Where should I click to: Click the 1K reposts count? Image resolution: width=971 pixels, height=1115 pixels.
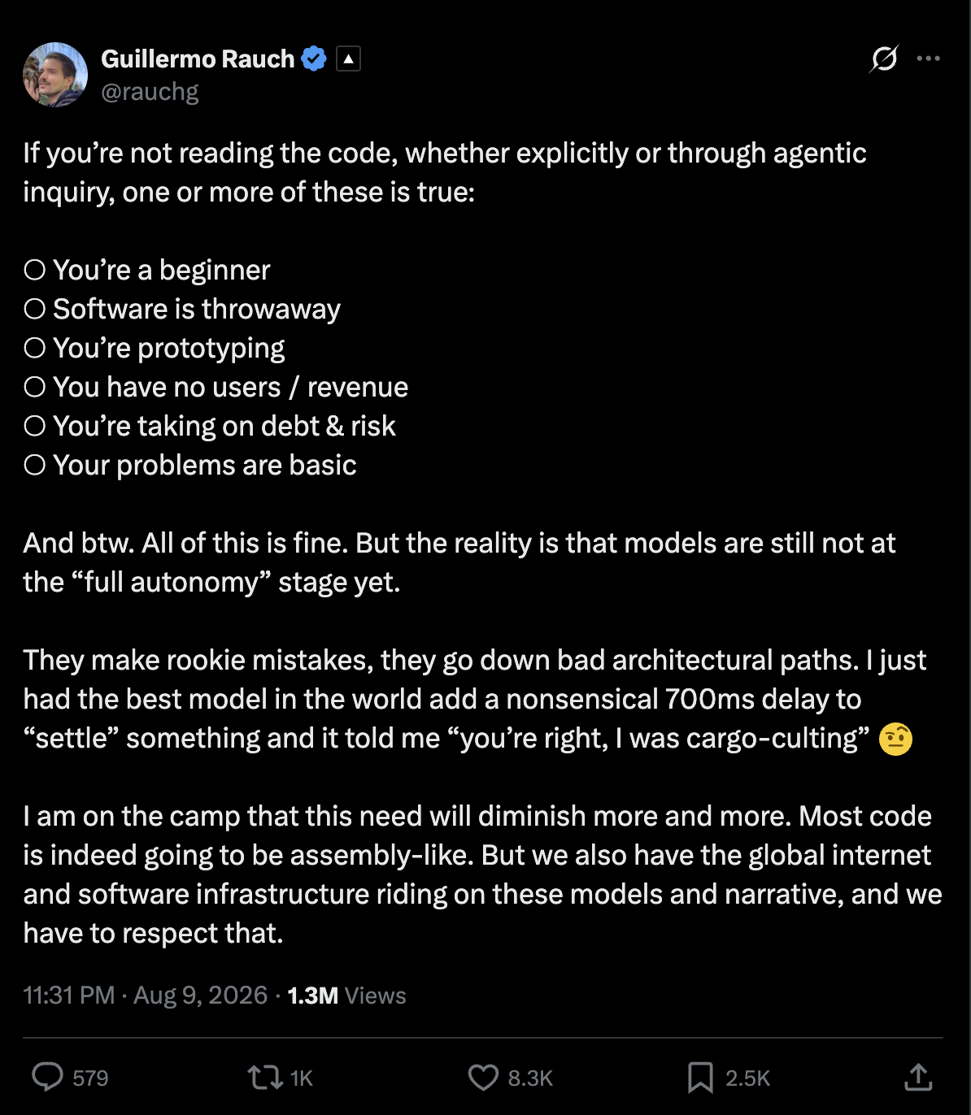pos(302,1078)
